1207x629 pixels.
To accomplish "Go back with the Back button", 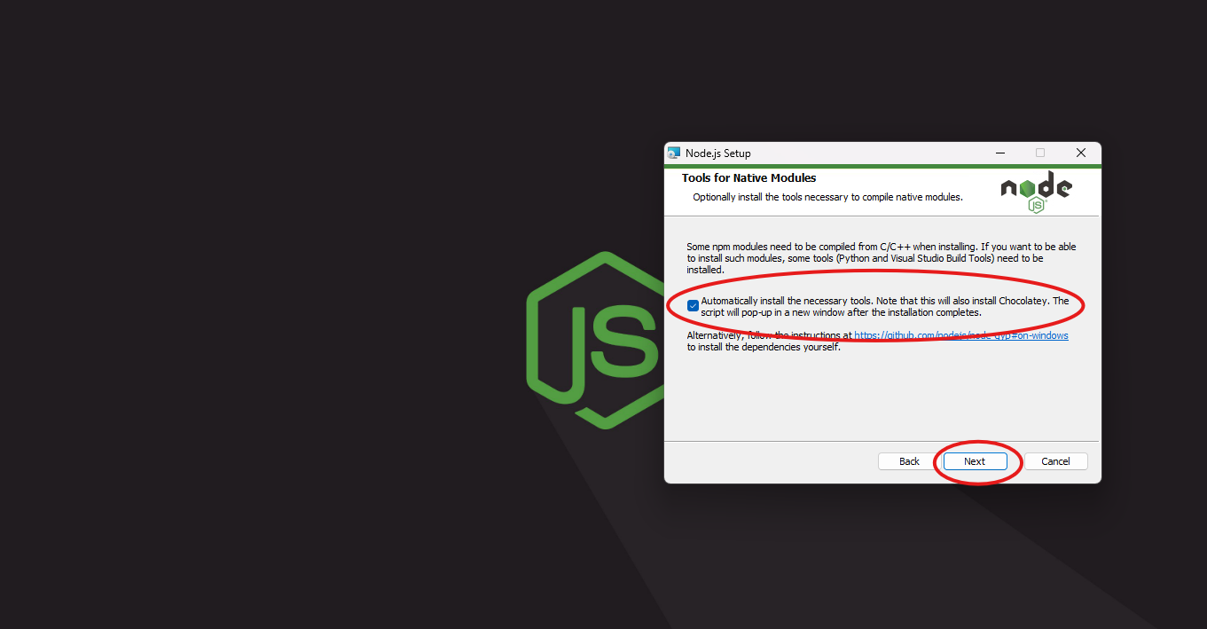I will (x=909, y=461).
